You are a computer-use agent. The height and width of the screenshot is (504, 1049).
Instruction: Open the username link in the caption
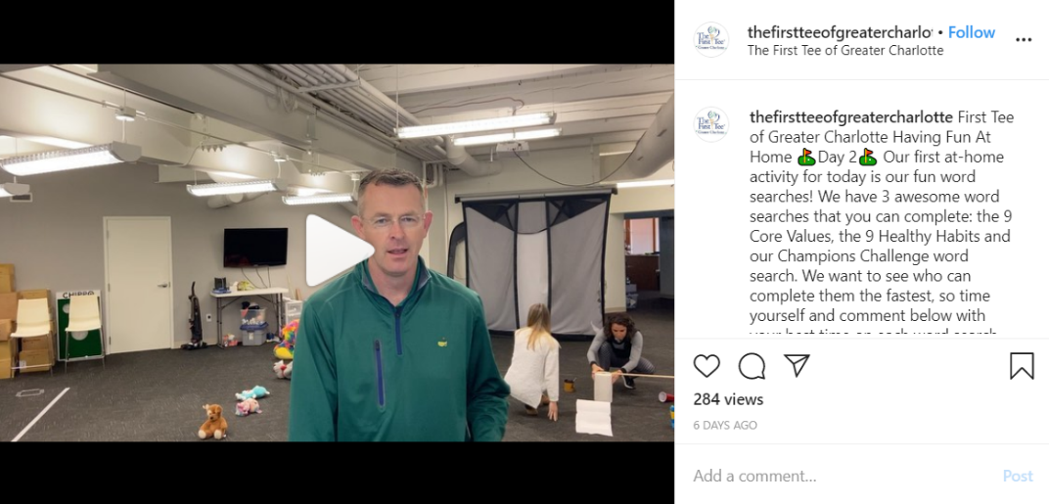pos(851,117)
